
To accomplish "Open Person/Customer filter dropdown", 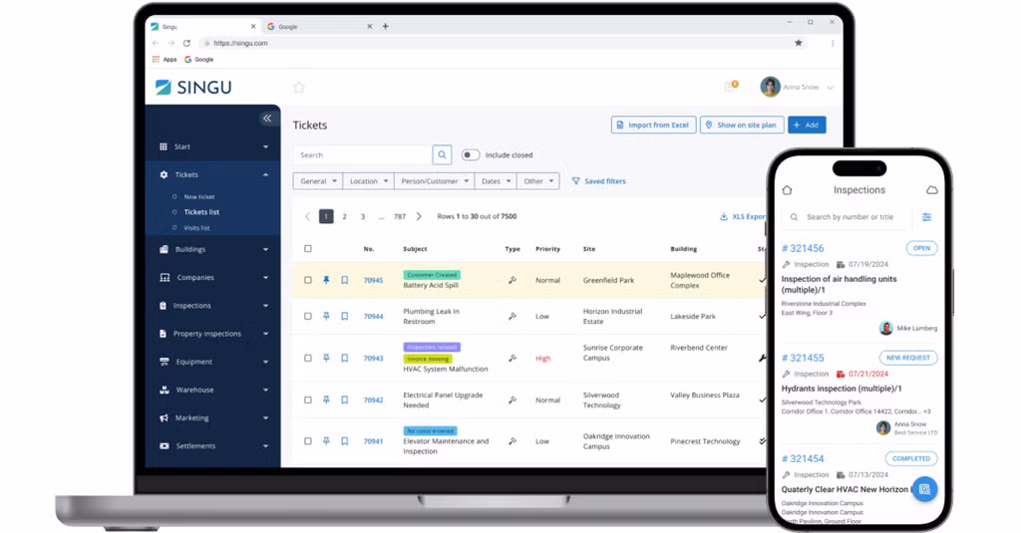I will [x=435, y=181].
